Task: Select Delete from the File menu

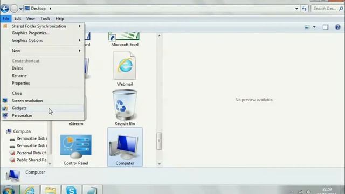Action: pos(43,68)
